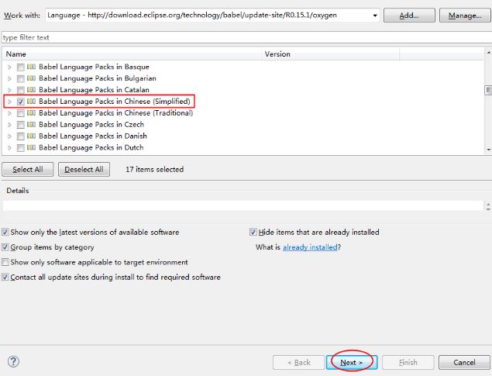Check the Czech language pack checkbox
This screenshot has width=492, height=376.
point(21,125)
